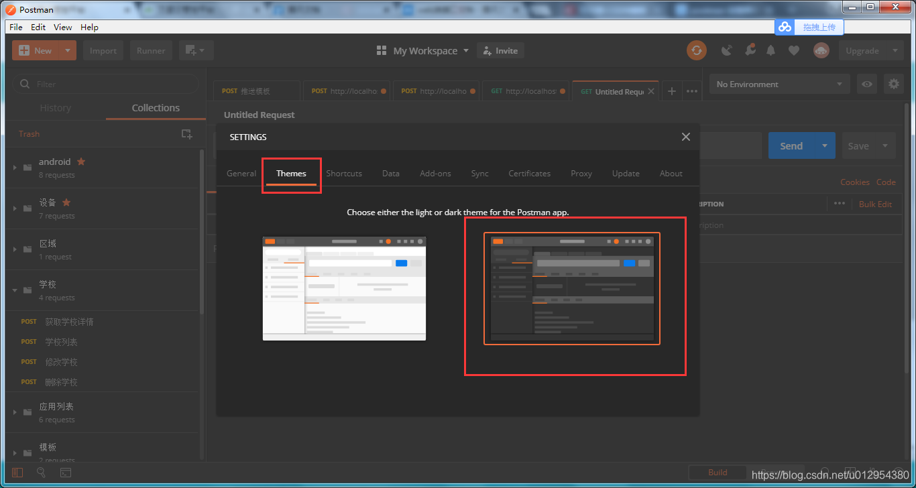Open the Cookies link
The height and width of the screenshot is (488, 916).
coord(855,182)
